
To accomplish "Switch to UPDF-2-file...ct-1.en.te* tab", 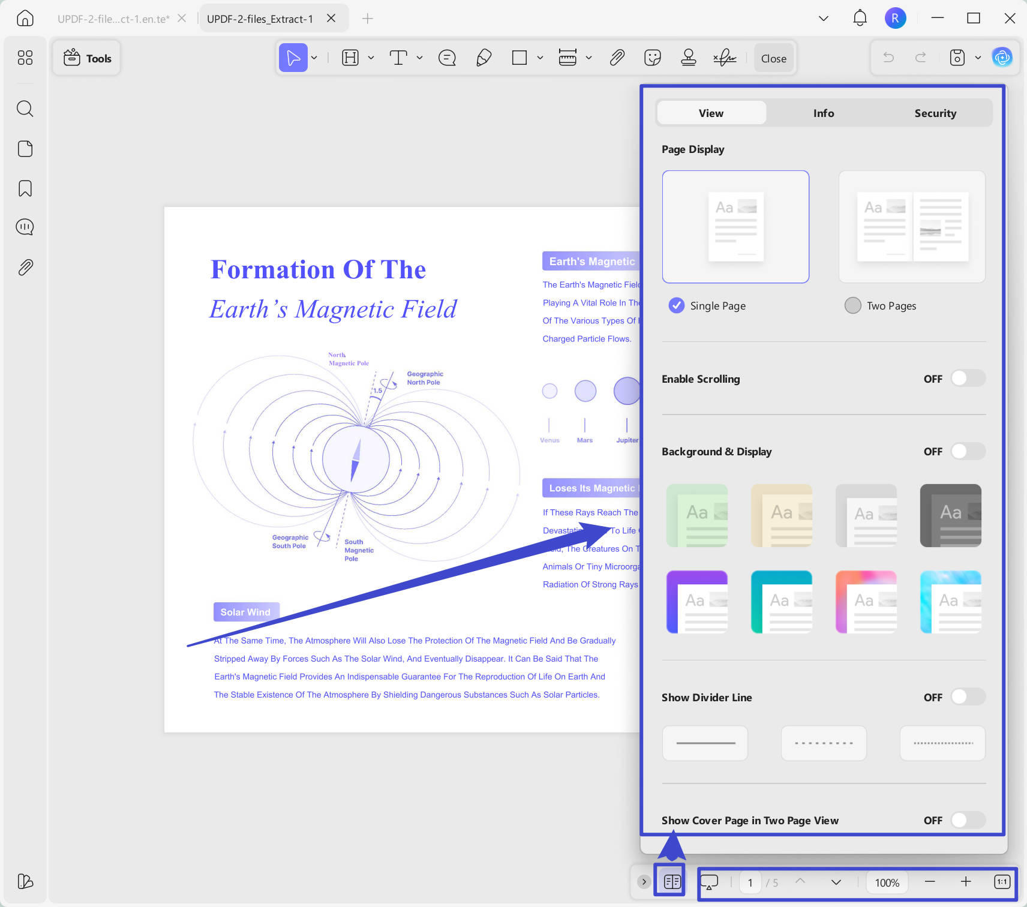I will 113,19.
